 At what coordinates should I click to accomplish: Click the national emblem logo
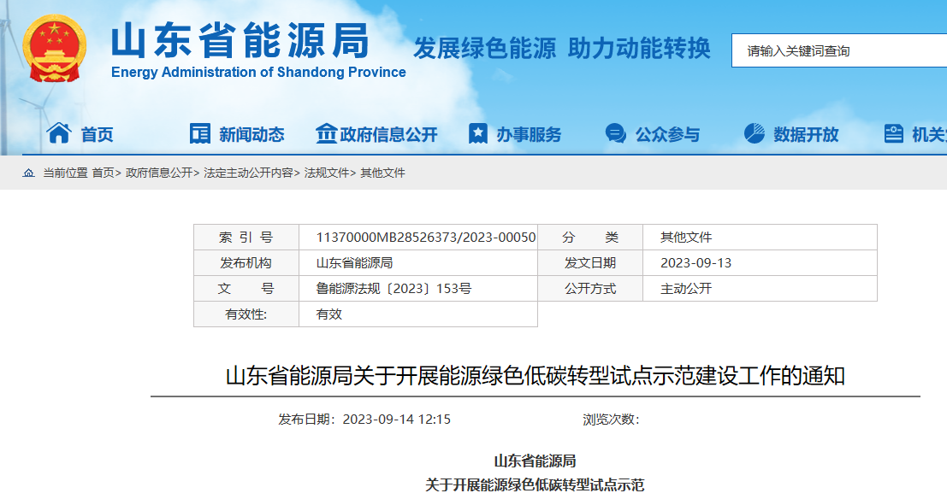point(55,49)
